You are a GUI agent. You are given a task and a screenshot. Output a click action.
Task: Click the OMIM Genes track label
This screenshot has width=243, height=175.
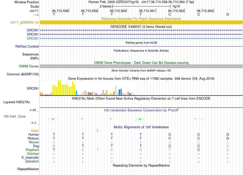pyautogui.click(x=29, y=66)
